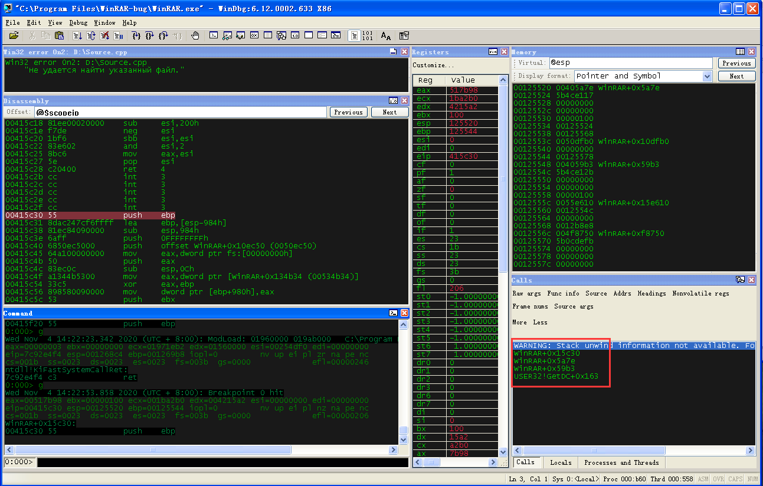Toggle Frame nums in Calls panel

[530, 306]
